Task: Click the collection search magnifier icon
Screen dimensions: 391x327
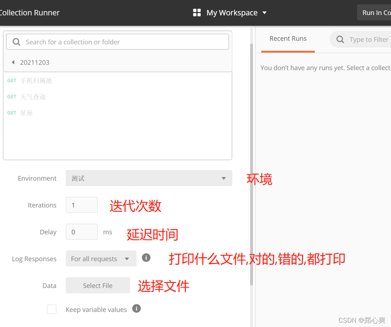Action: [16, 42]
